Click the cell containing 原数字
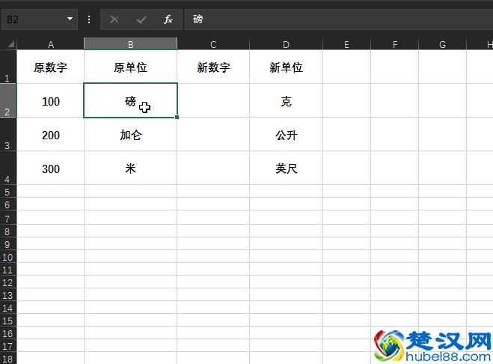Image resolution: width=493 pixels, height=364 pixels. (x=51, y=67)
